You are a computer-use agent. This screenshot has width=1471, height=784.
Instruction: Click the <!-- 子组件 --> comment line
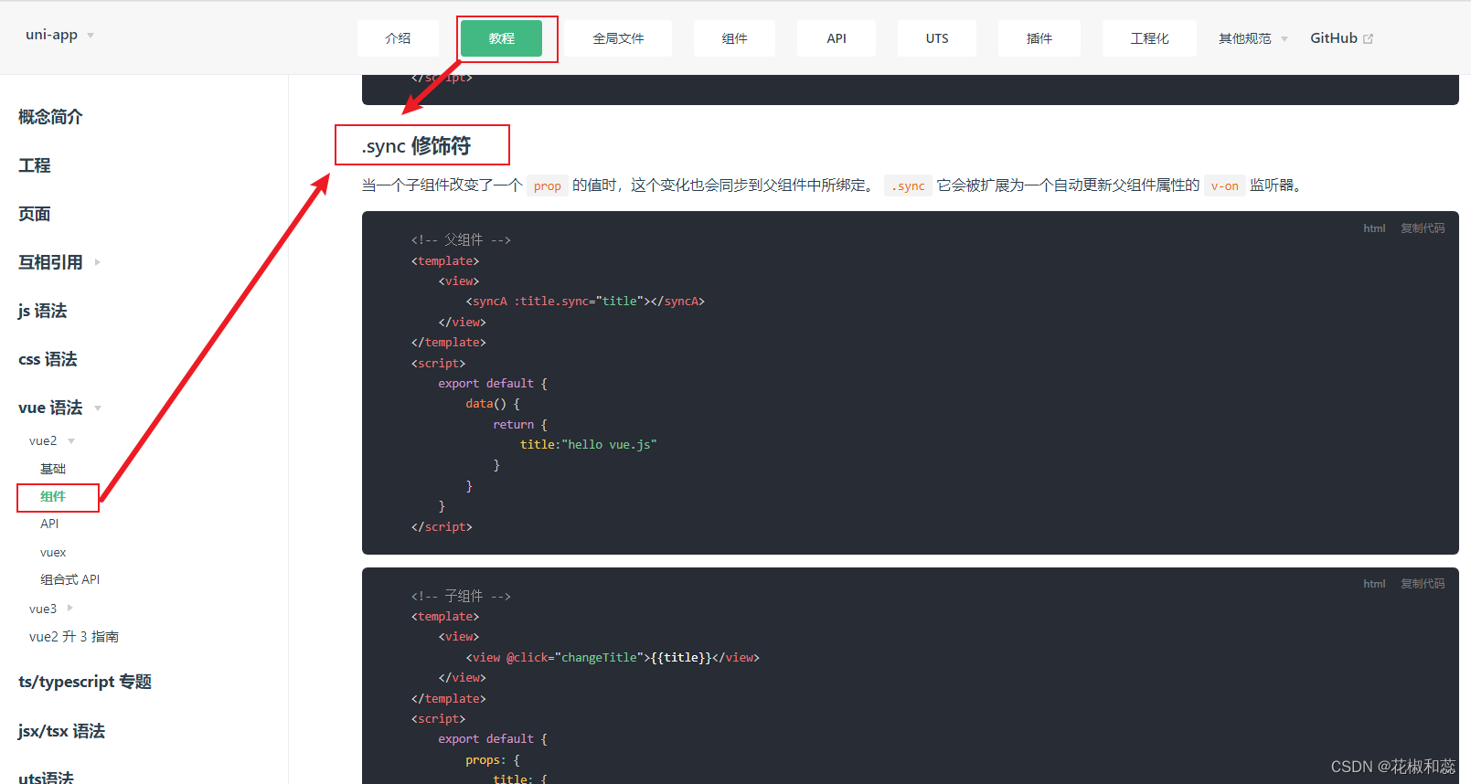[461, 597]
